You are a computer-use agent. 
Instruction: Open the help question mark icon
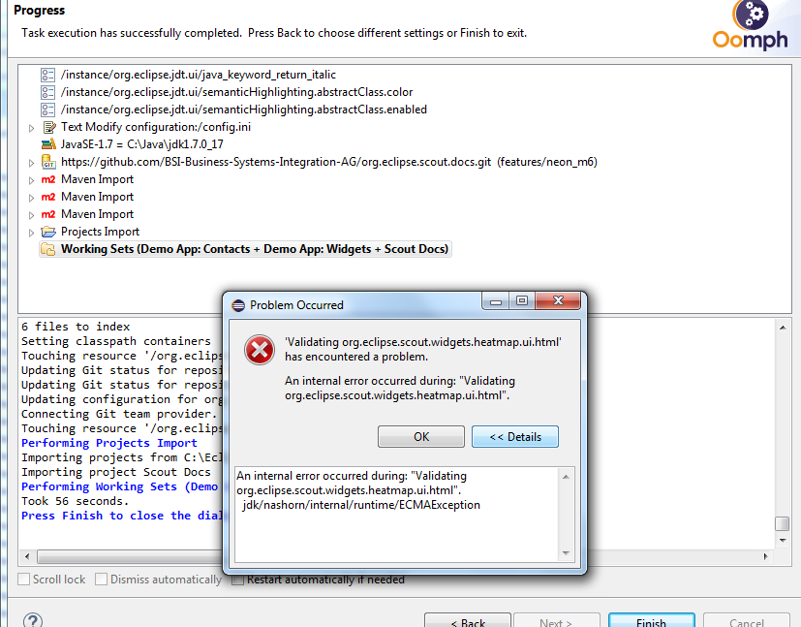pyautogui.click(x=33, y=620)
